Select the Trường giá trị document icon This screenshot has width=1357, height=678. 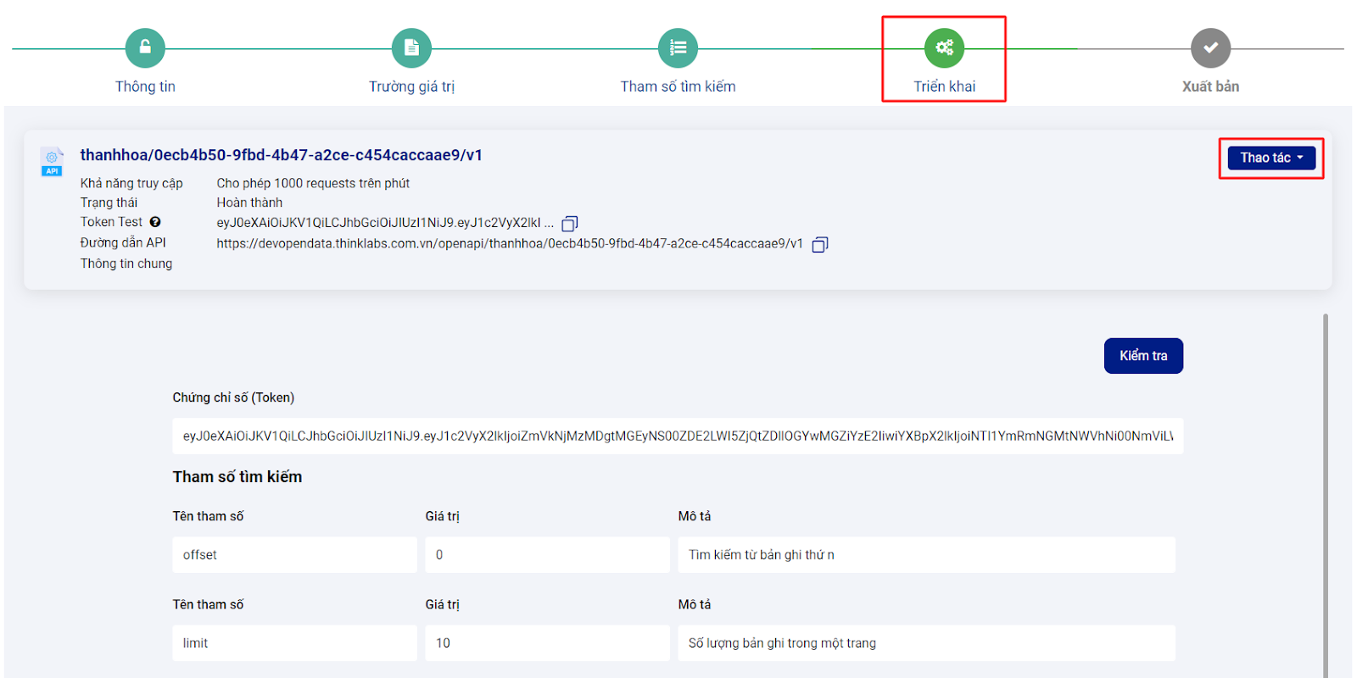coord(411,48)
